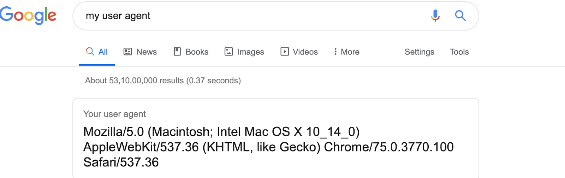Open the Tools options
The height and width of the screenshot is (178, 565).
(459, 52)
